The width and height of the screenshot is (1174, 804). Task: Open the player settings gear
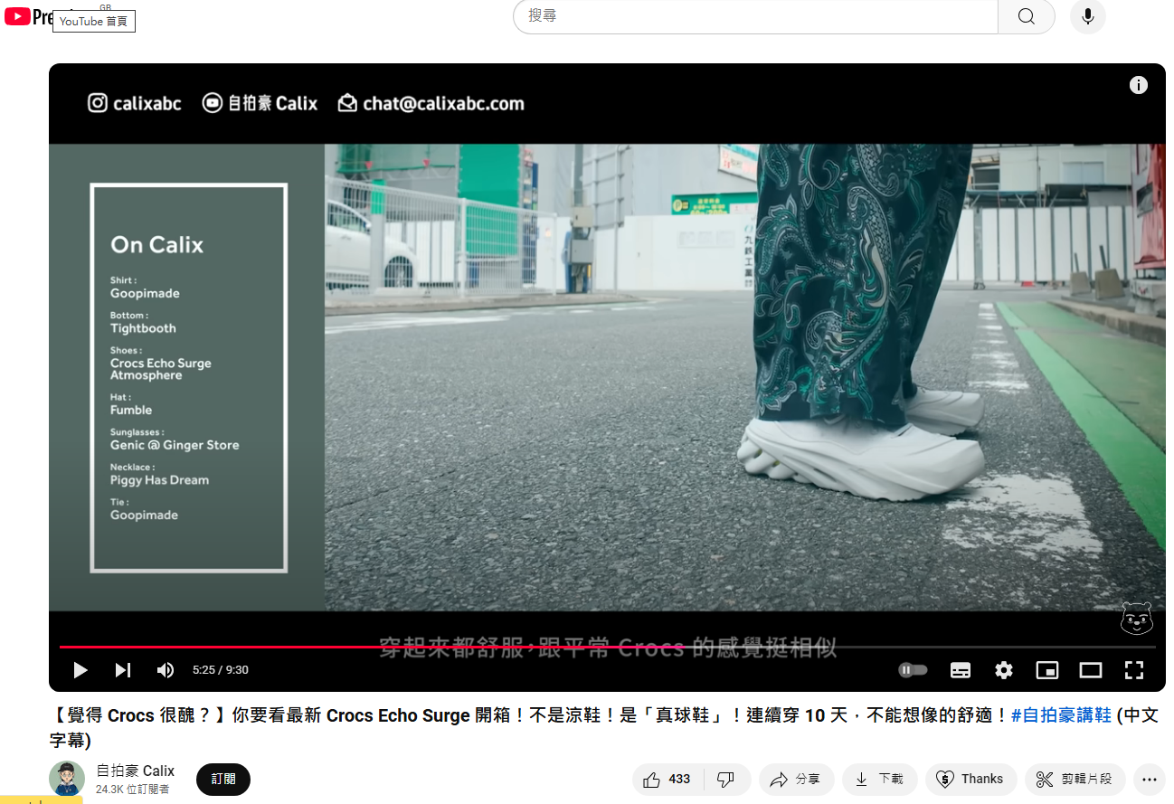coord(1004,670)
